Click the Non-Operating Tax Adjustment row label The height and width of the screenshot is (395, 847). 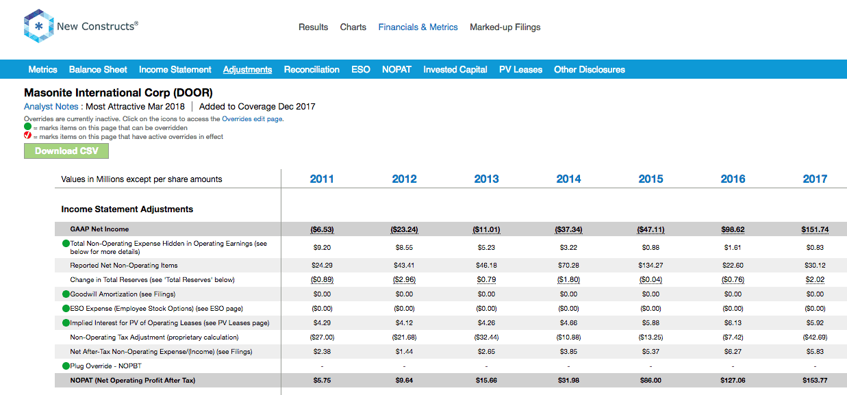(154, 337)
